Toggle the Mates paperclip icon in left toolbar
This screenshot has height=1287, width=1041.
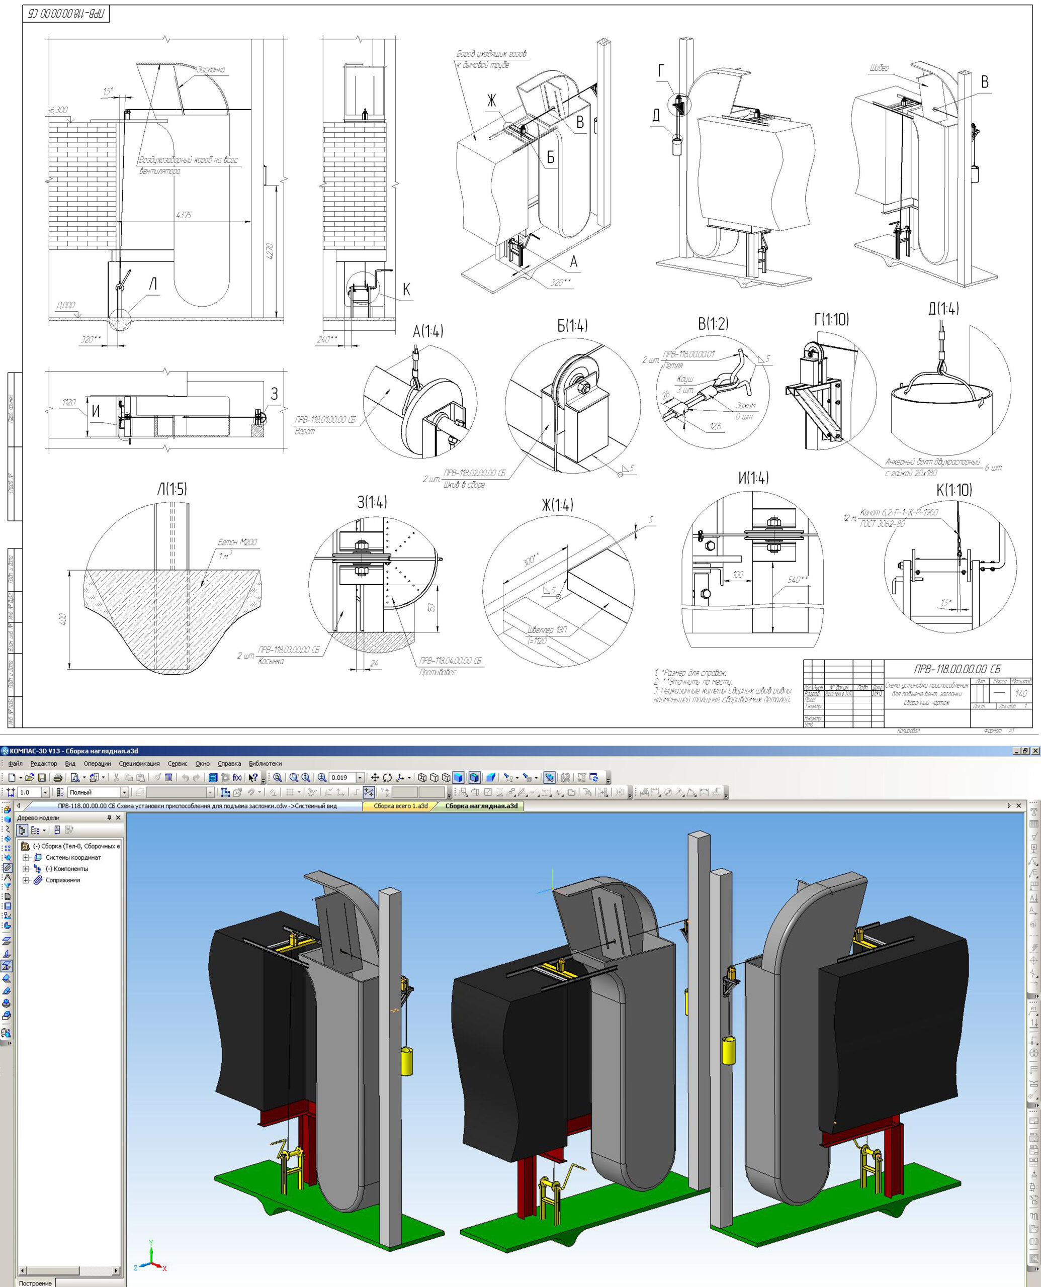click(7, 868)
